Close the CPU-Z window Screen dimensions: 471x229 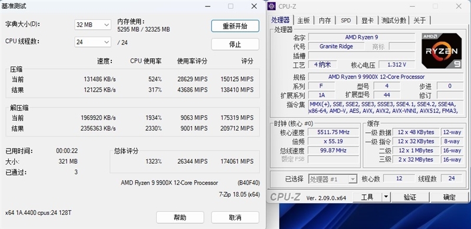pyautogui.click(x=459, y=6)
